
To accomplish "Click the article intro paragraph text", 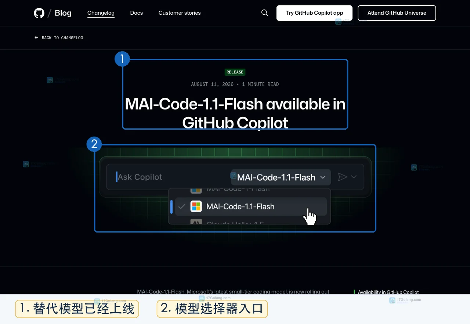I will [233, 292].
